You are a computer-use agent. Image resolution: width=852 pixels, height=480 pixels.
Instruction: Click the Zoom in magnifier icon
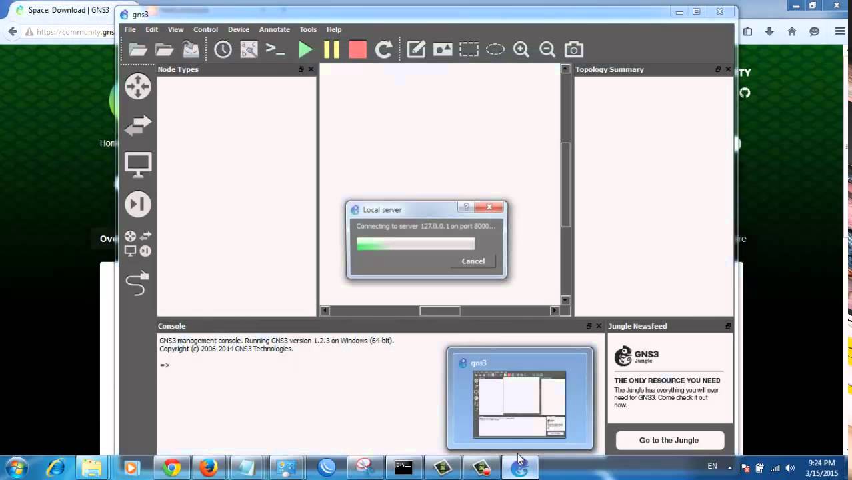pos(521,49)
